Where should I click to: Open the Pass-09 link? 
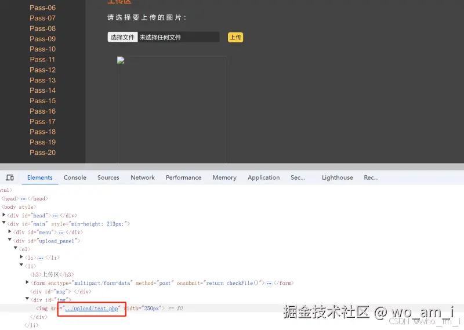coord(42,39)
